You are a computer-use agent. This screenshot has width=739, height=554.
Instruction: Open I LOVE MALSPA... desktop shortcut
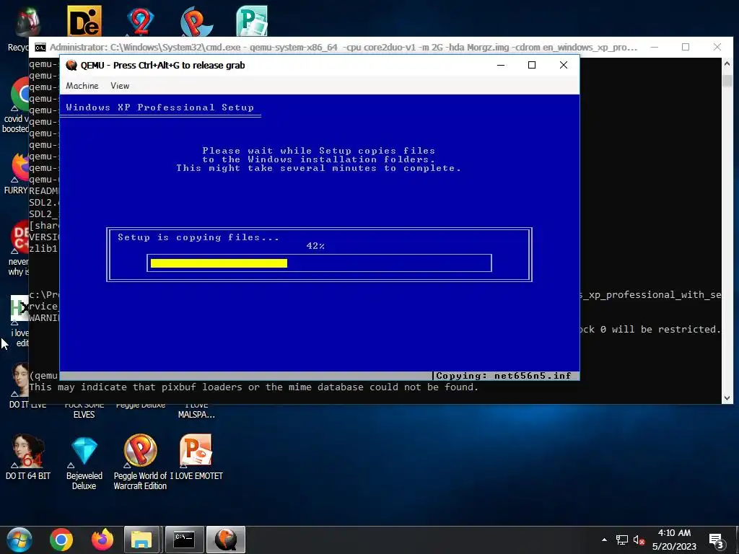pos(196,410)
